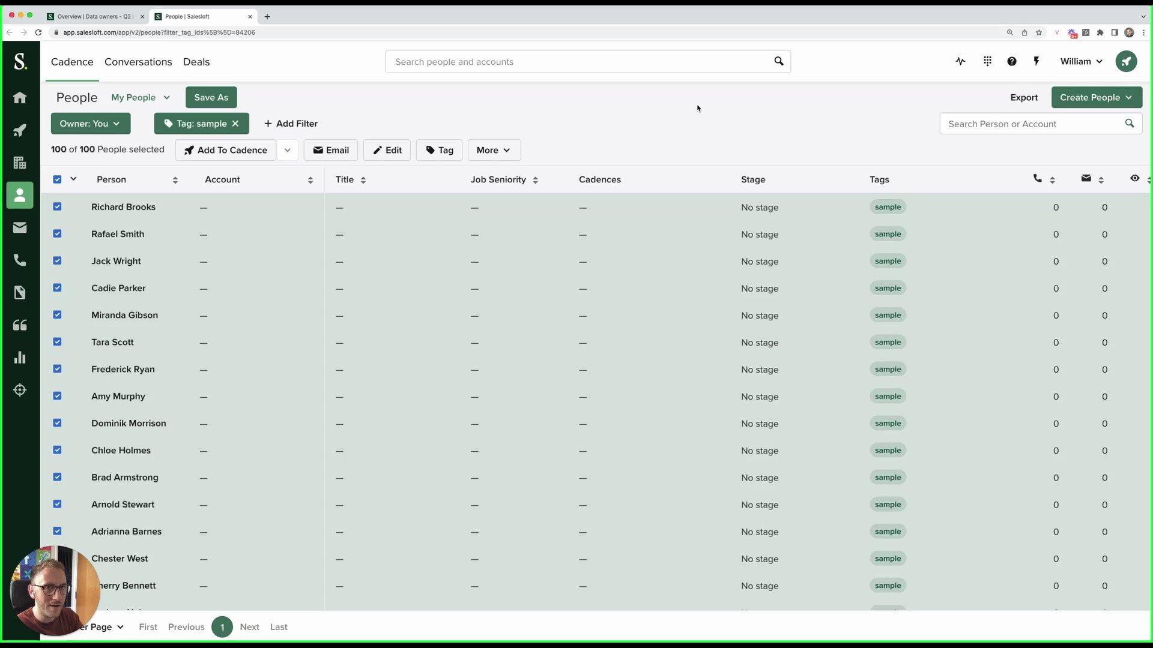Image resolution: width=1153 pixels, height=648 pixels.
Task: Select the People Salesloft browser tab
Action: [x=203, y=16]
